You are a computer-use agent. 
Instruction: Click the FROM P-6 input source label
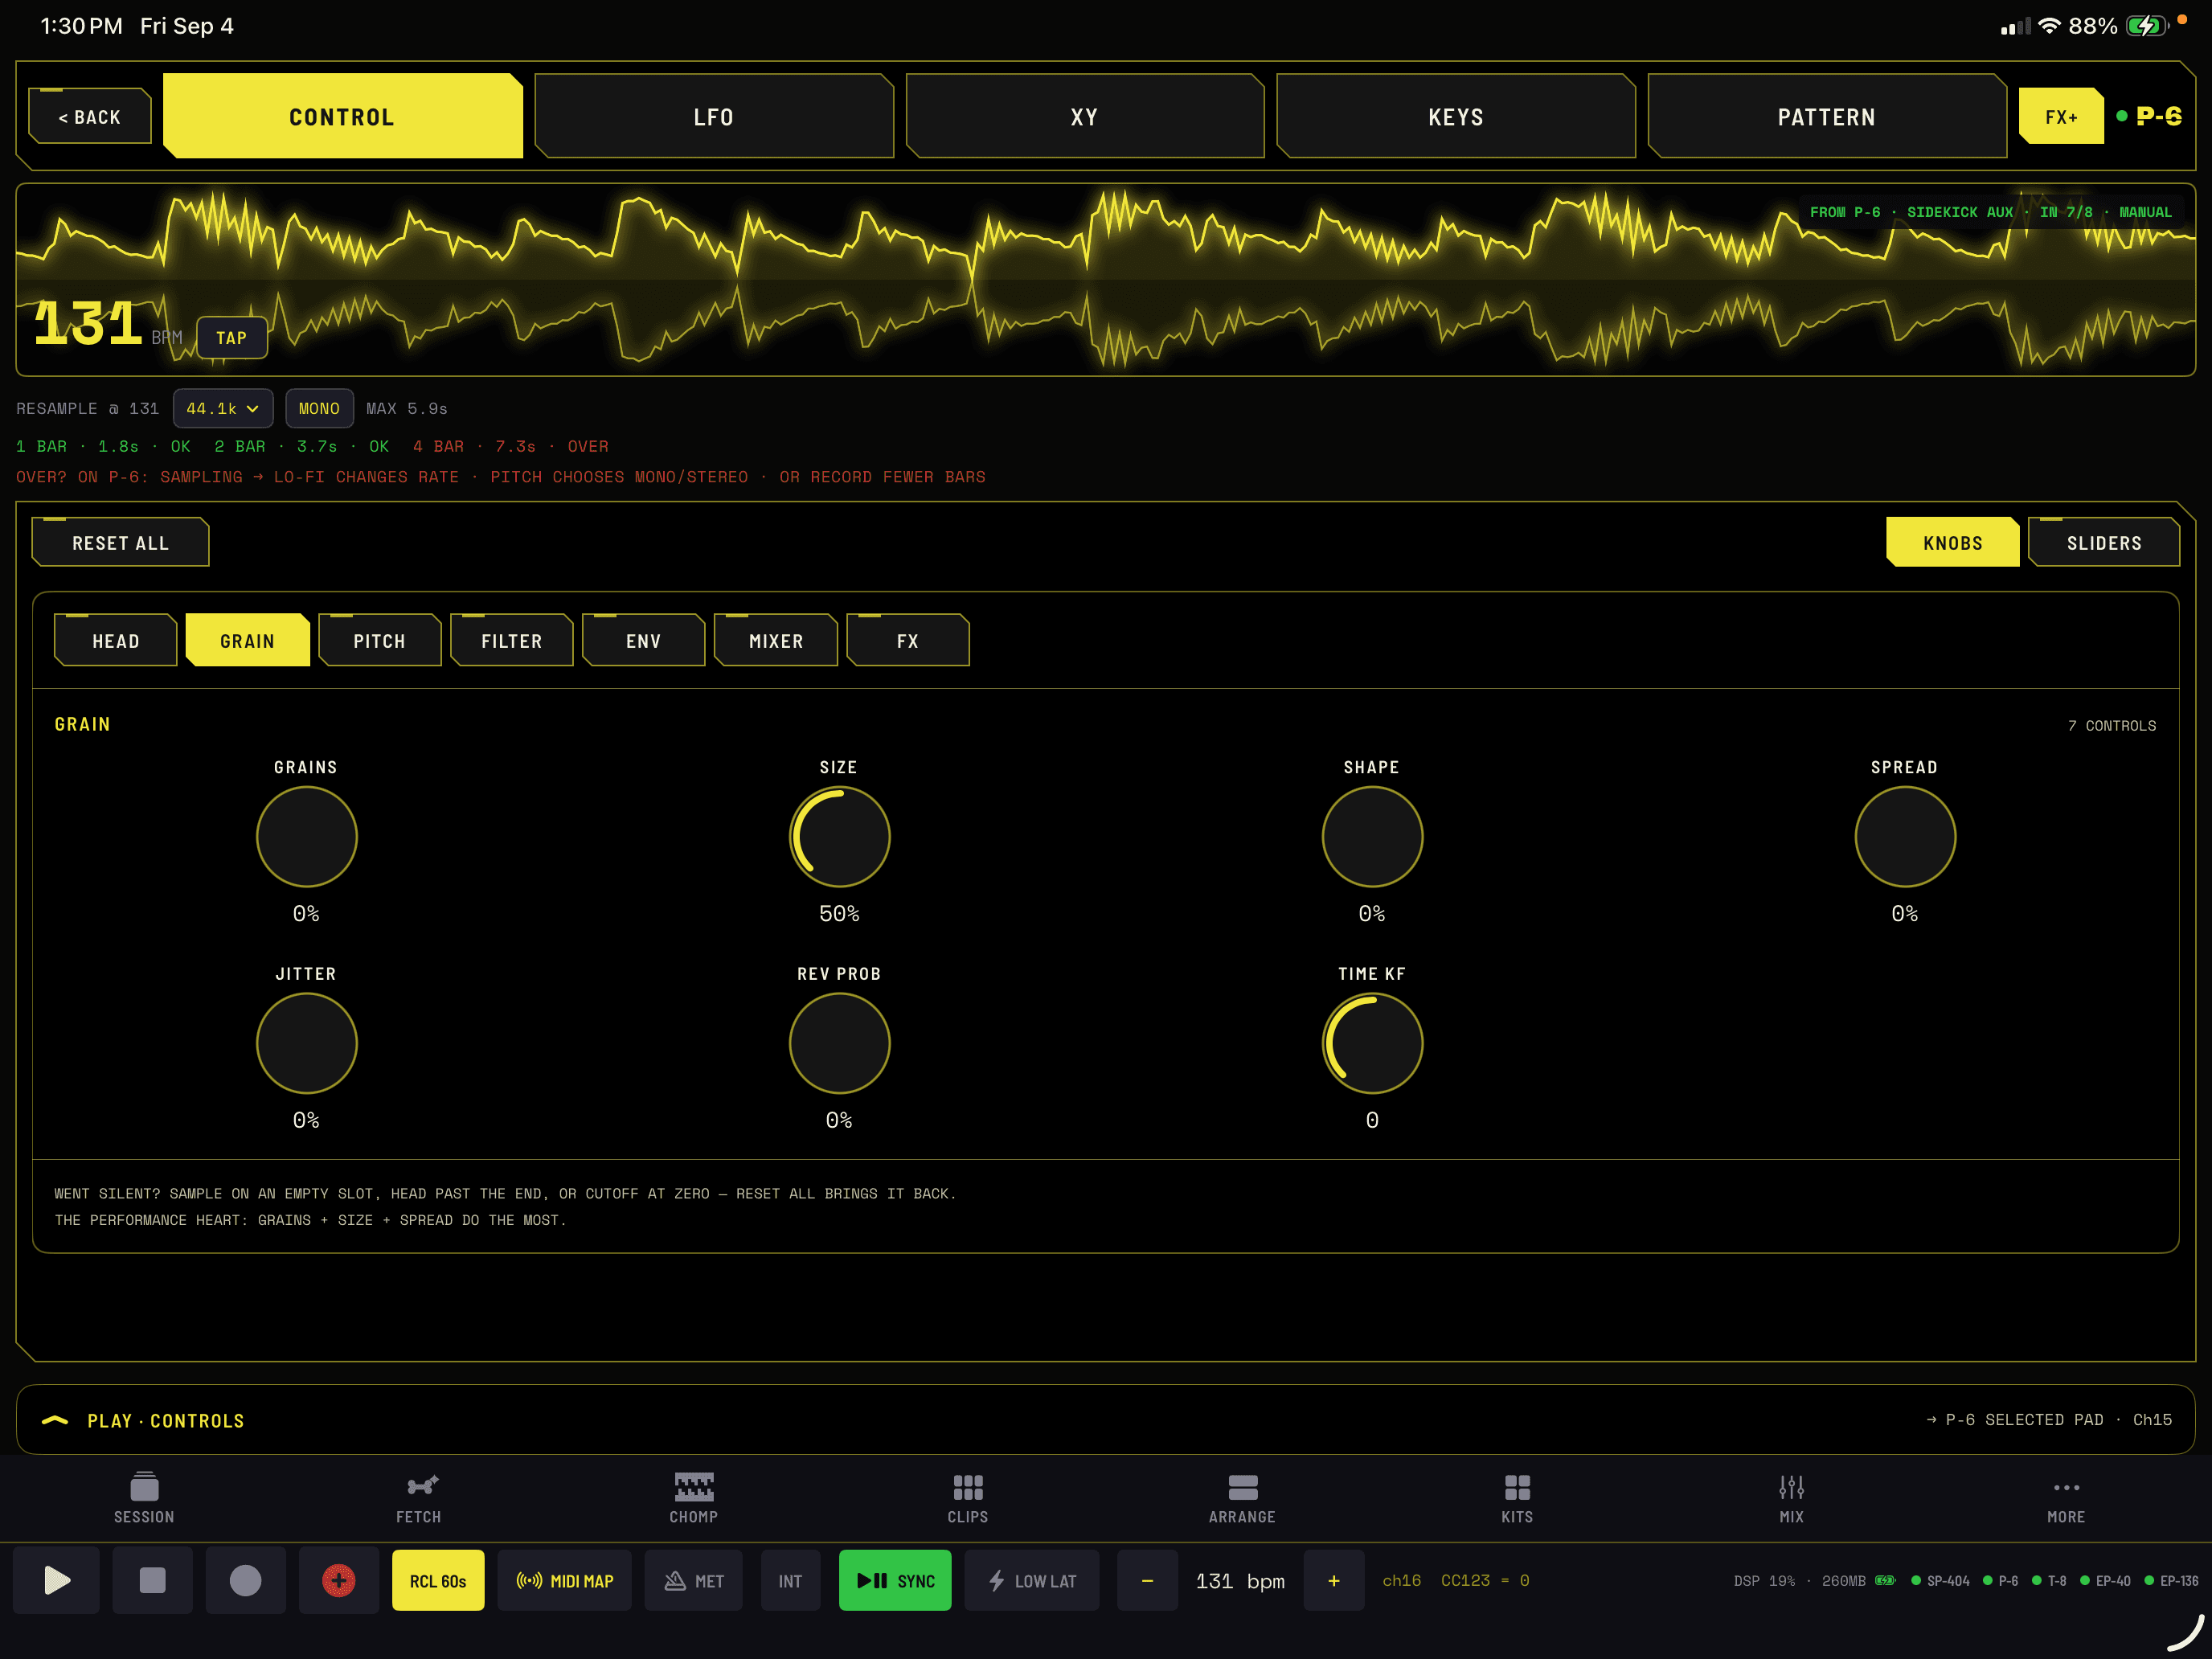point(1990,212)
